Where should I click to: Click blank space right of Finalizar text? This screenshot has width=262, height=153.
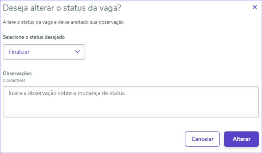click(x=52, y=52)
